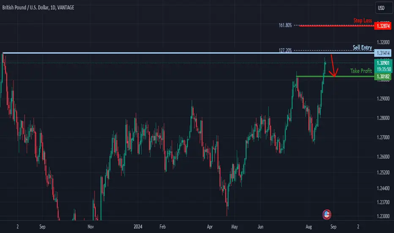Click the Jun label on time axis

(x=260, y=227)
